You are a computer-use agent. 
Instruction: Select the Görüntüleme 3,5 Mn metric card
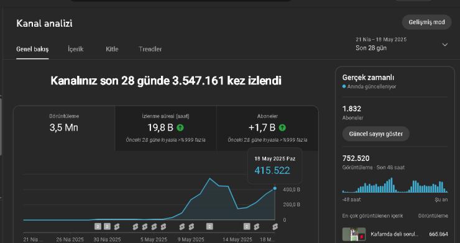click(64, 129)
